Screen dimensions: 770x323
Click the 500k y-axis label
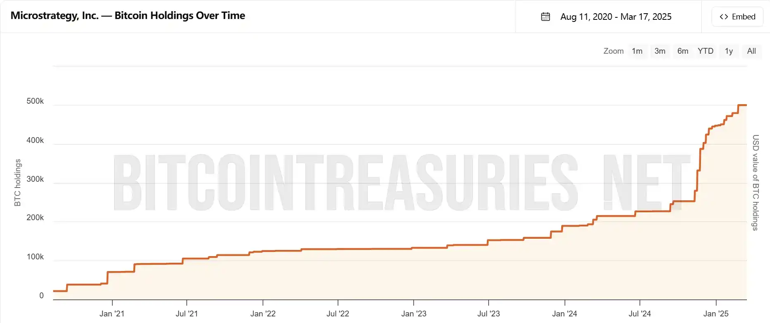click(x=35, y=101)
